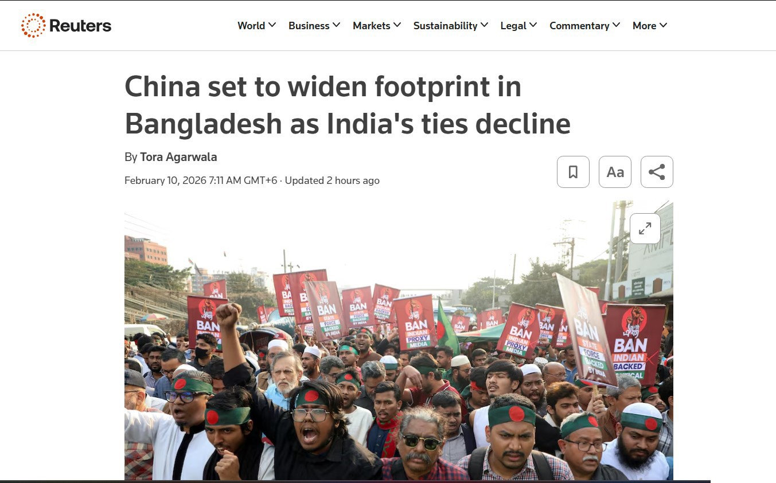Open author Tora Agarwala's profile link

coord(178,157)
